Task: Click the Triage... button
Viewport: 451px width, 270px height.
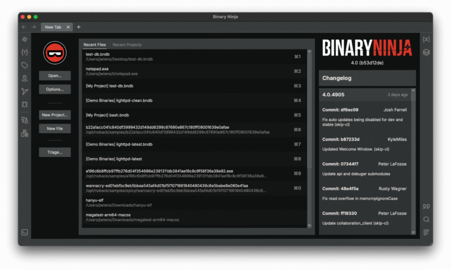Action: [x=55, y=152]
